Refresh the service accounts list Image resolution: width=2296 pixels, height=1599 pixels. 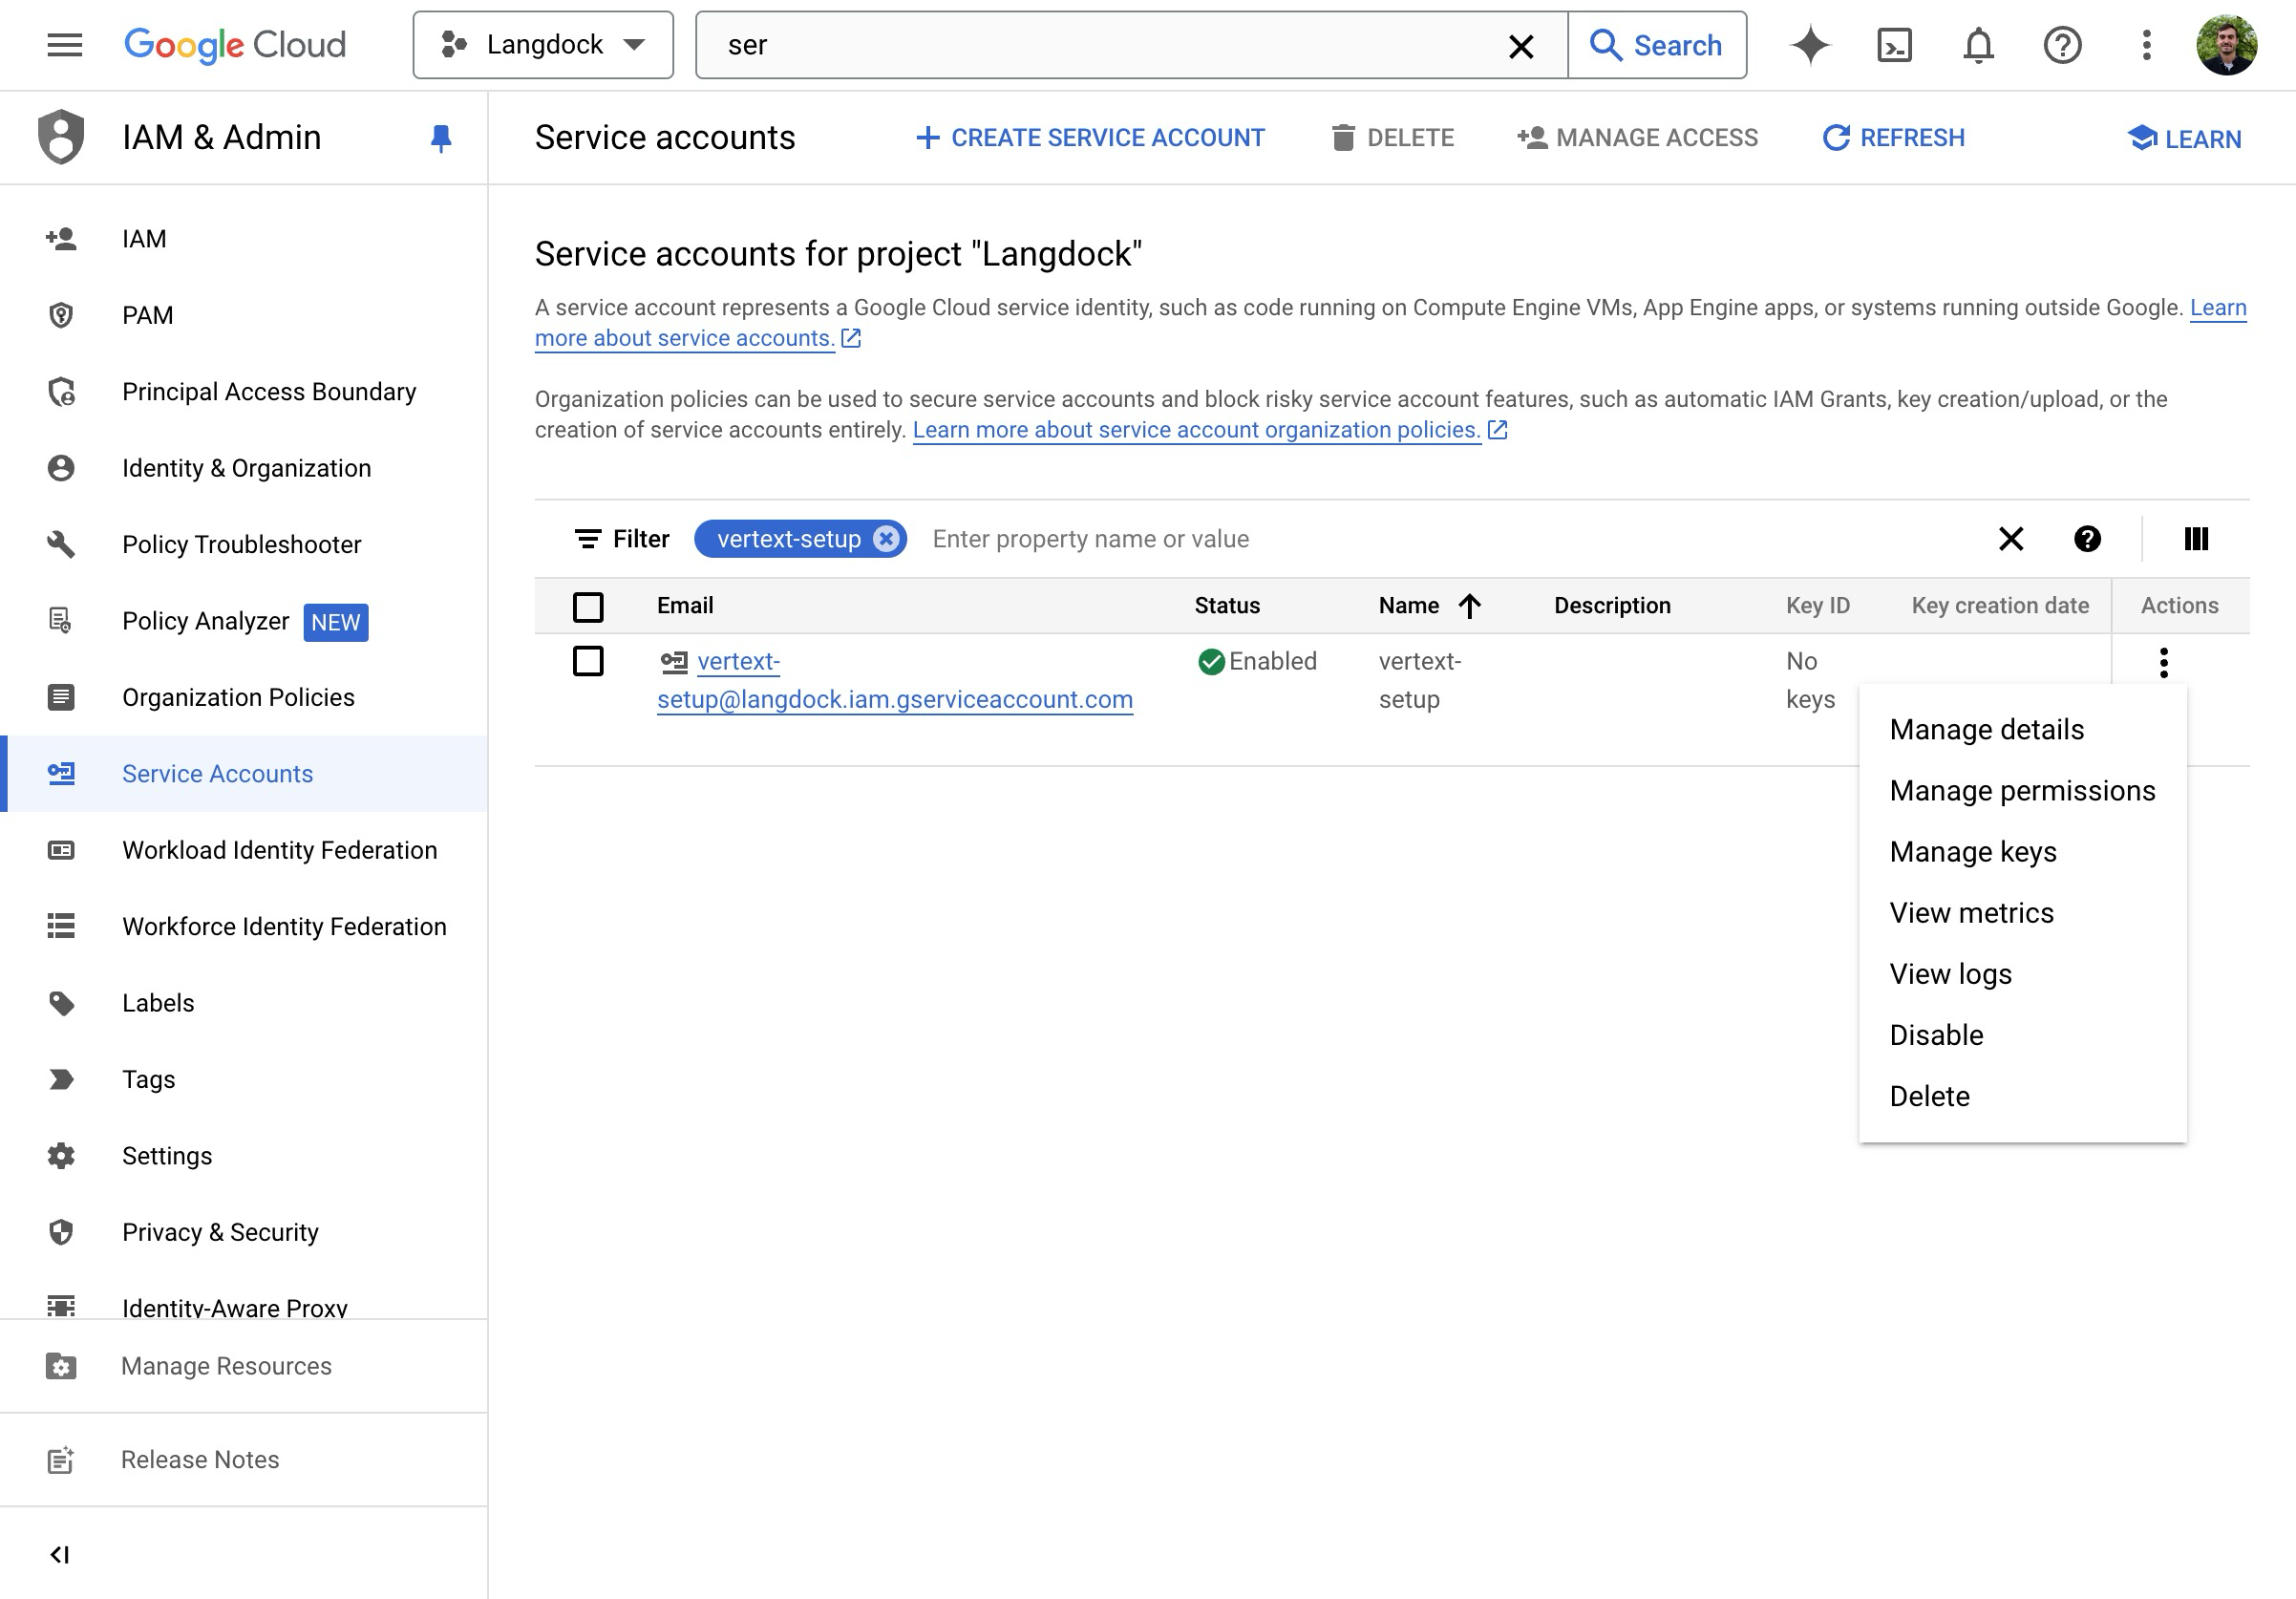(x=1893, y=138)
